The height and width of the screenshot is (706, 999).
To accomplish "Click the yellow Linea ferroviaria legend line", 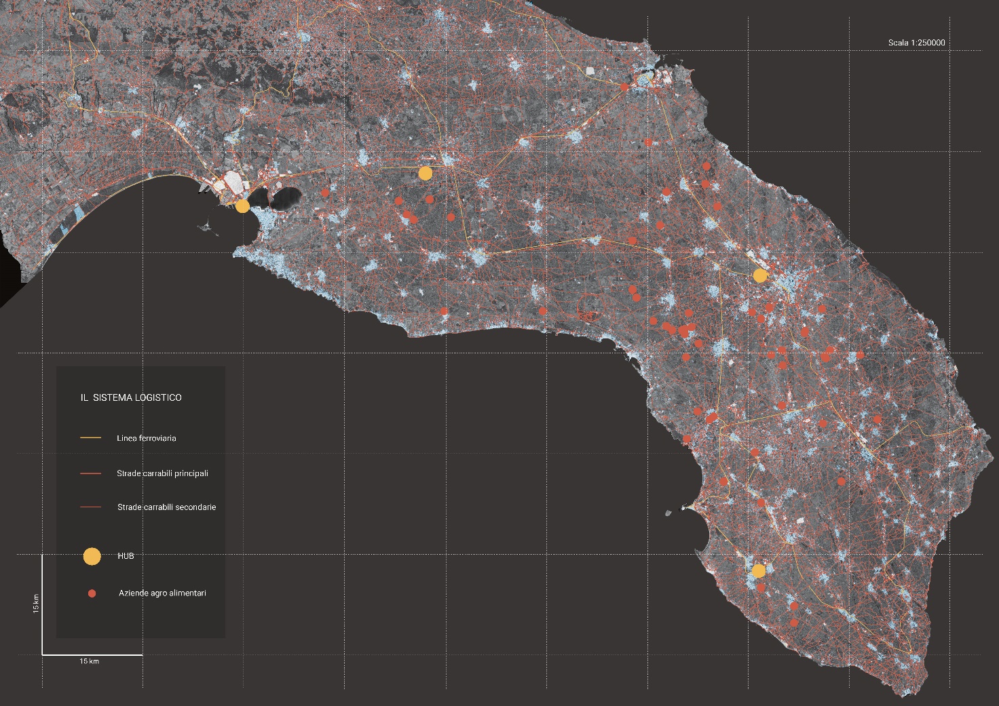I will (x=90, y=438).
